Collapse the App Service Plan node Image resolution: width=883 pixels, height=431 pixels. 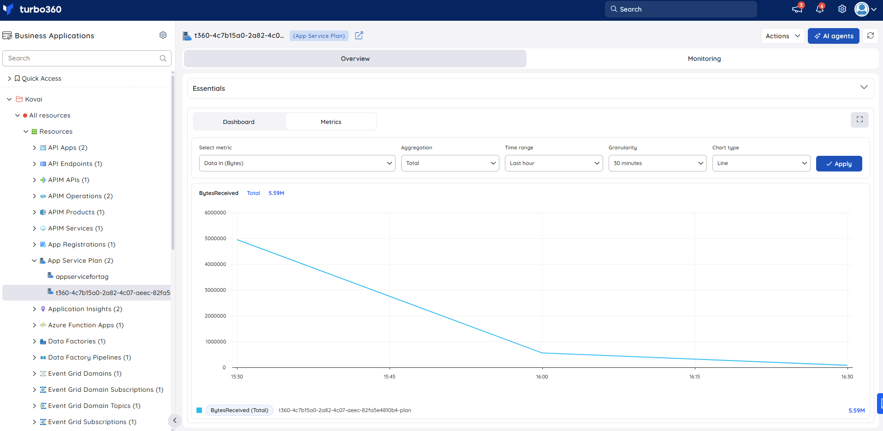[x=34, y=260]
